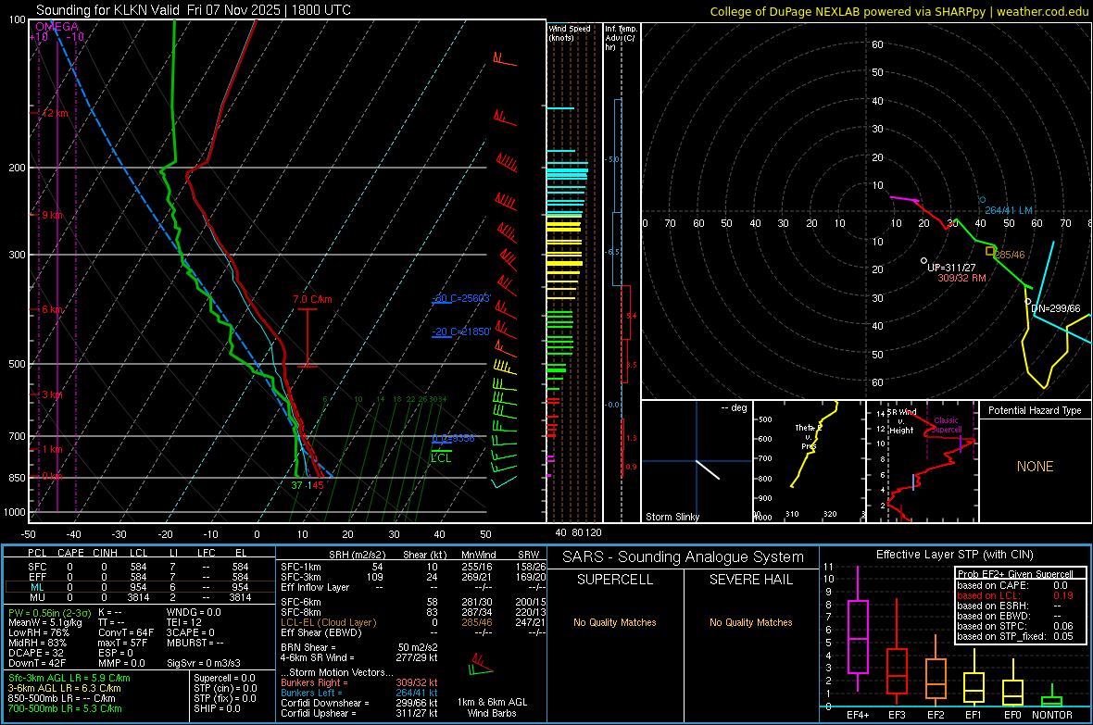Click the 'Eff Shear (EBWD)' row label
1093x725 pixels.
(320, 633)
